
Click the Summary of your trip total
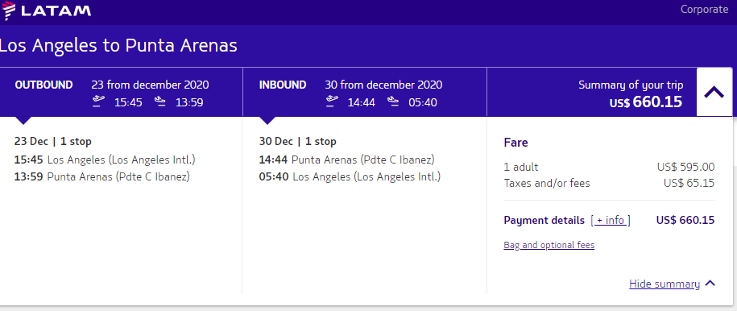pos(631,93)
